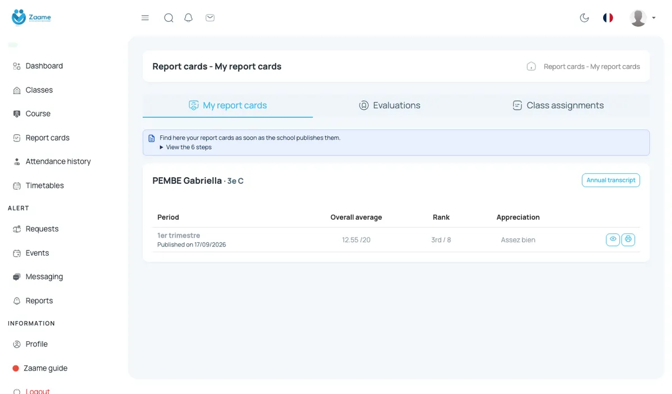Open the mail envelope icon
Viewport: 672px width, 394px height.
[x=210, y=18]
